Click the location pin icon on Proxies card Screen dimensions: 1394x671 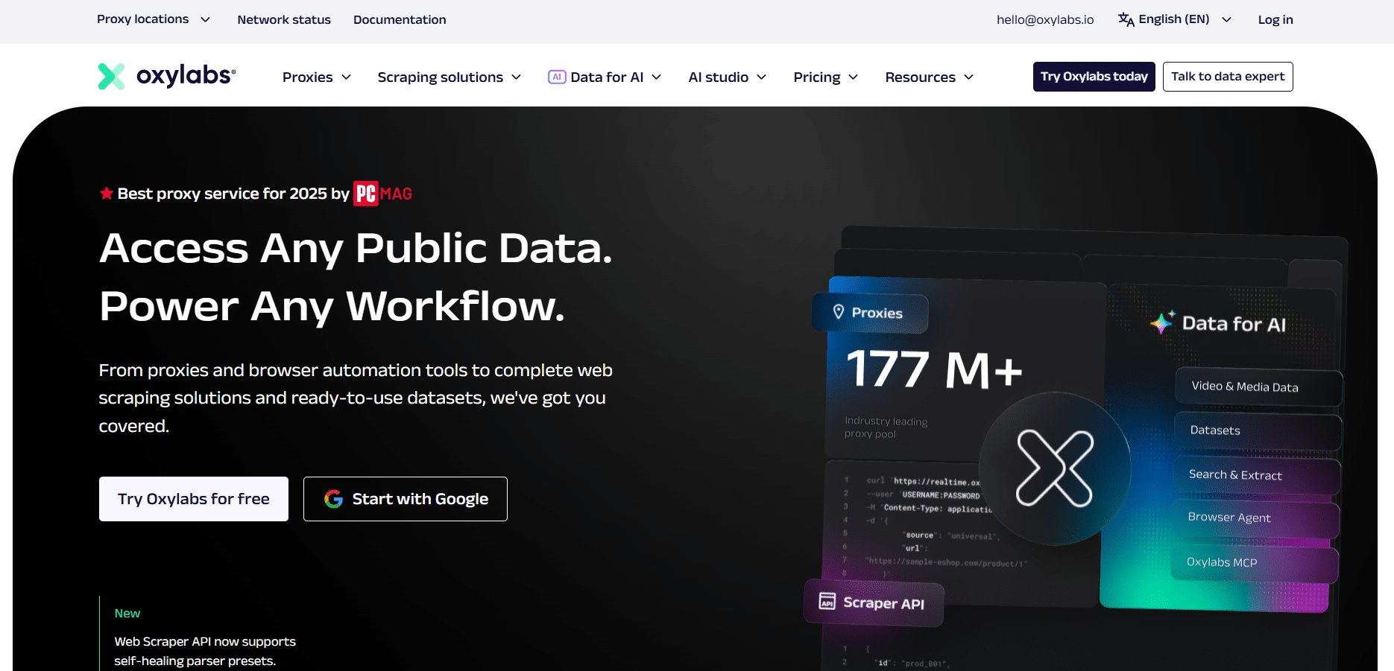pos(839,312)
